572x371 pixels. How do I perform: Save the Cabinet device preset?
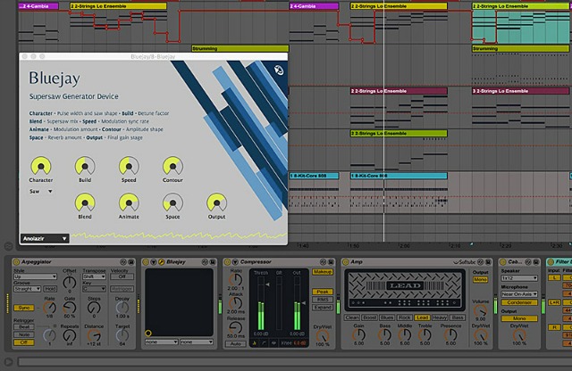click(536, 262)
